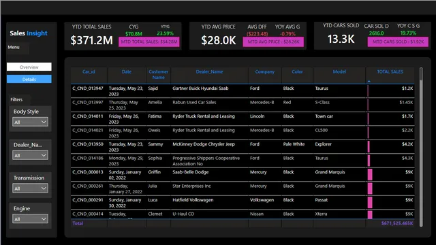Select row cell C_CND_014021
This screenshot has height=245, width=436.
pos(88,130)
